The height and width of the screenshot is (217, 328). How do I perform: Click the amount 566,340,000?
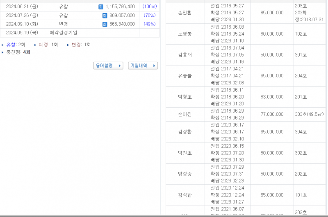[x=122, y=24]
